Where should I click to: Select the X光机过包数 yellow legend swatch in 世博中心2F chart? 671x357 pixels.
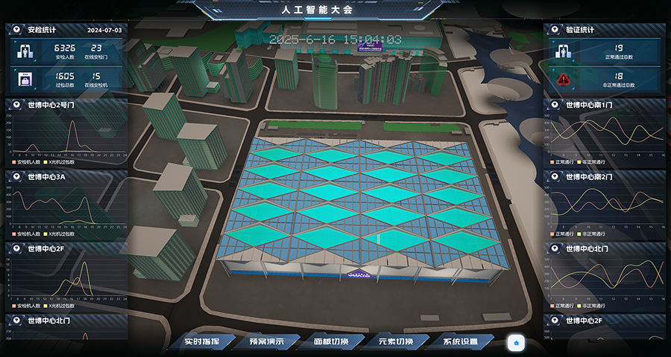click(x=45, y=306)
